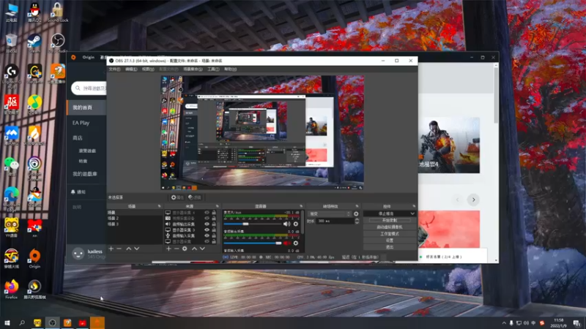Open settings gear for second mixer channel
586x329 pixels.
(x=296, y=243)
